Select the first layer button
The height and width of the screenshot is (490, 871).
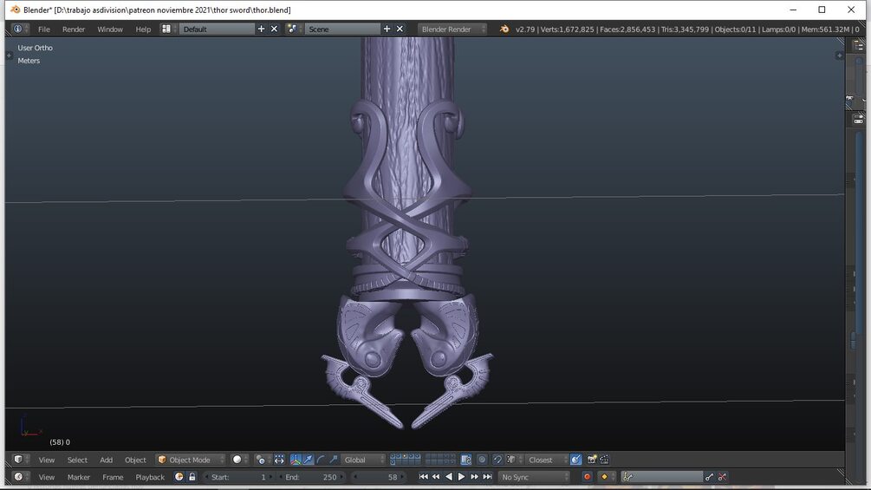click(x=393, y=457)
